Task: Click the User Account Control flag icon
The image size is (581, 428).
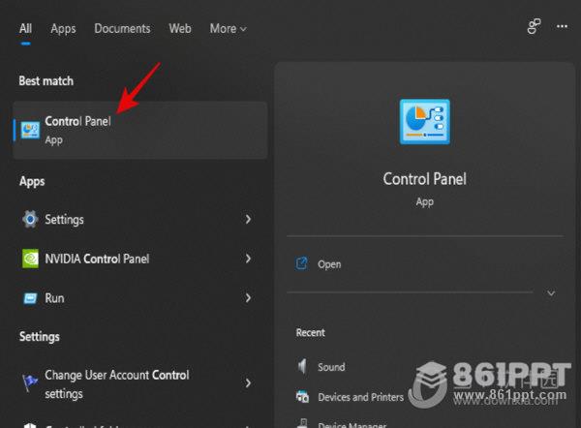Action: (30, 382)
